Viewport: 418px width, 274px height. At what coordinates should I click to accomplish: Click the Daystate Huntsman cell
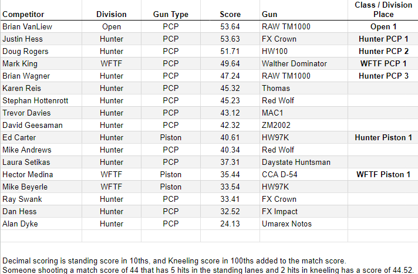304,163
